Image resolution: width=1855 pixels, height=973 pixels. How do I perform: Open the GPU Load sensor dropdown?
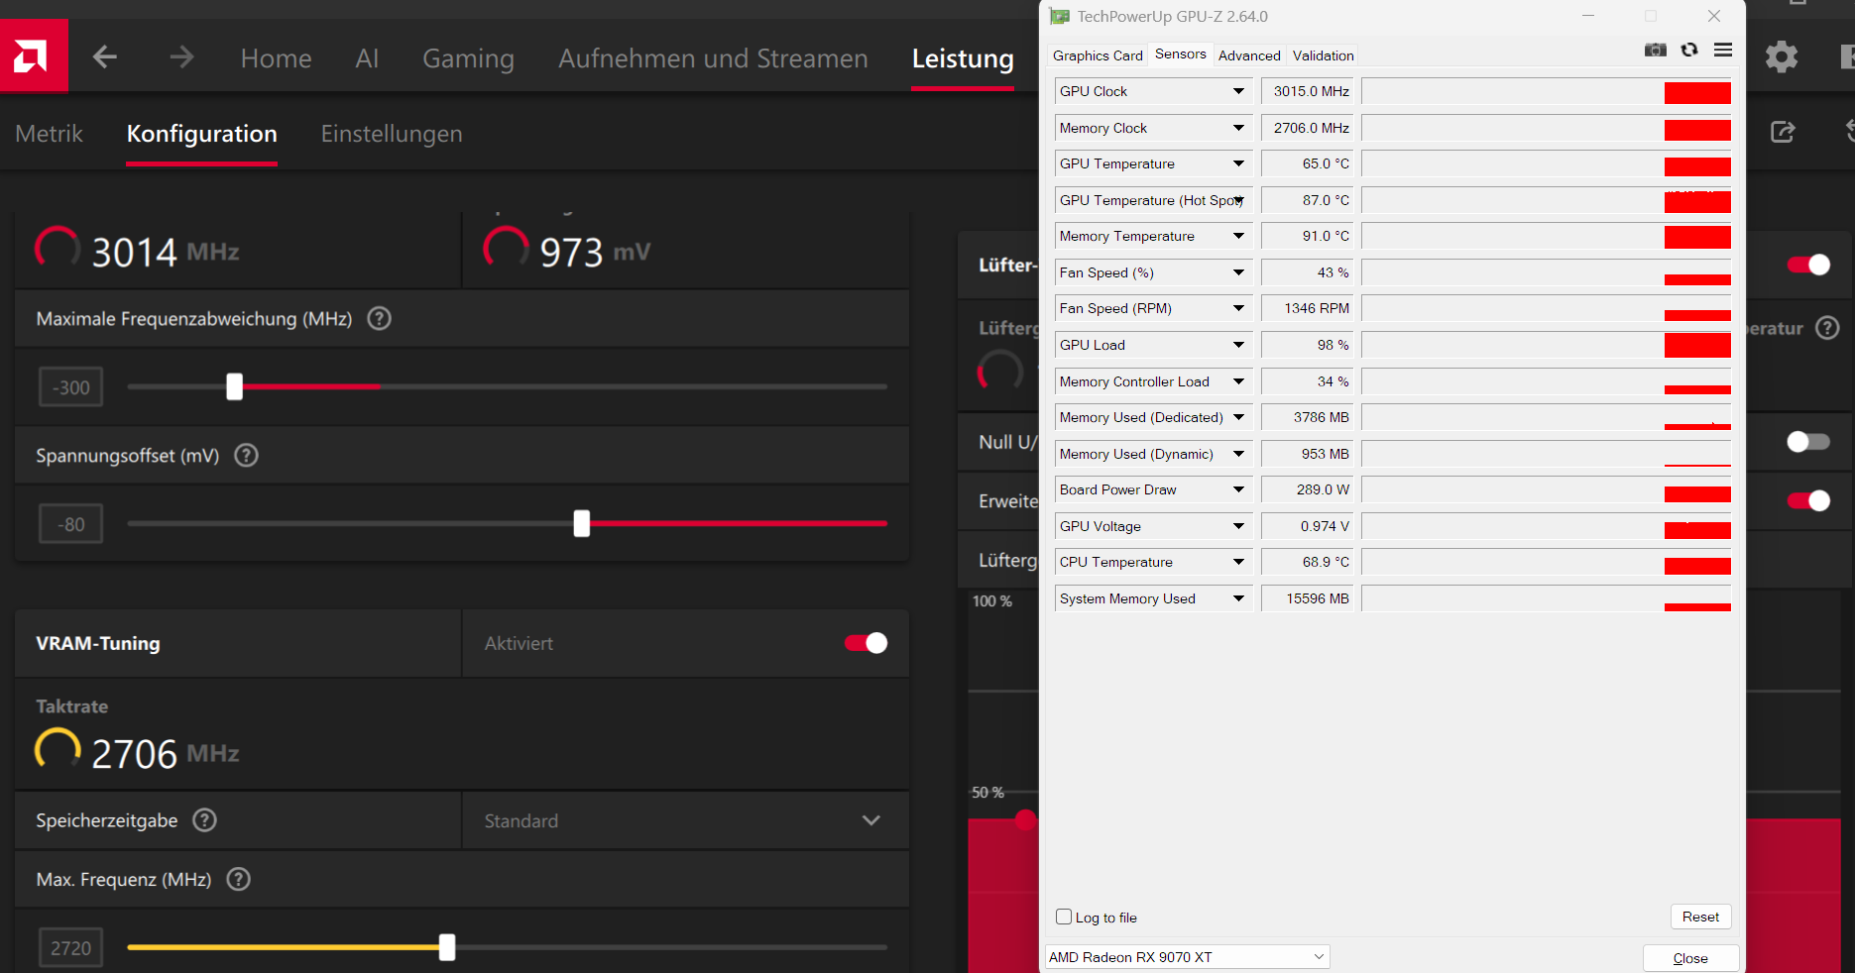1238,345
